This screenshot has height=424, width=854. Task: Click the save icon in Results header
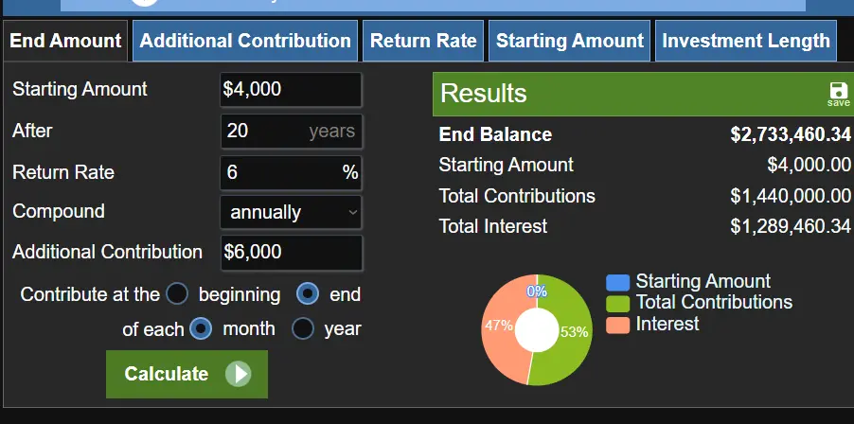(838, 91)
